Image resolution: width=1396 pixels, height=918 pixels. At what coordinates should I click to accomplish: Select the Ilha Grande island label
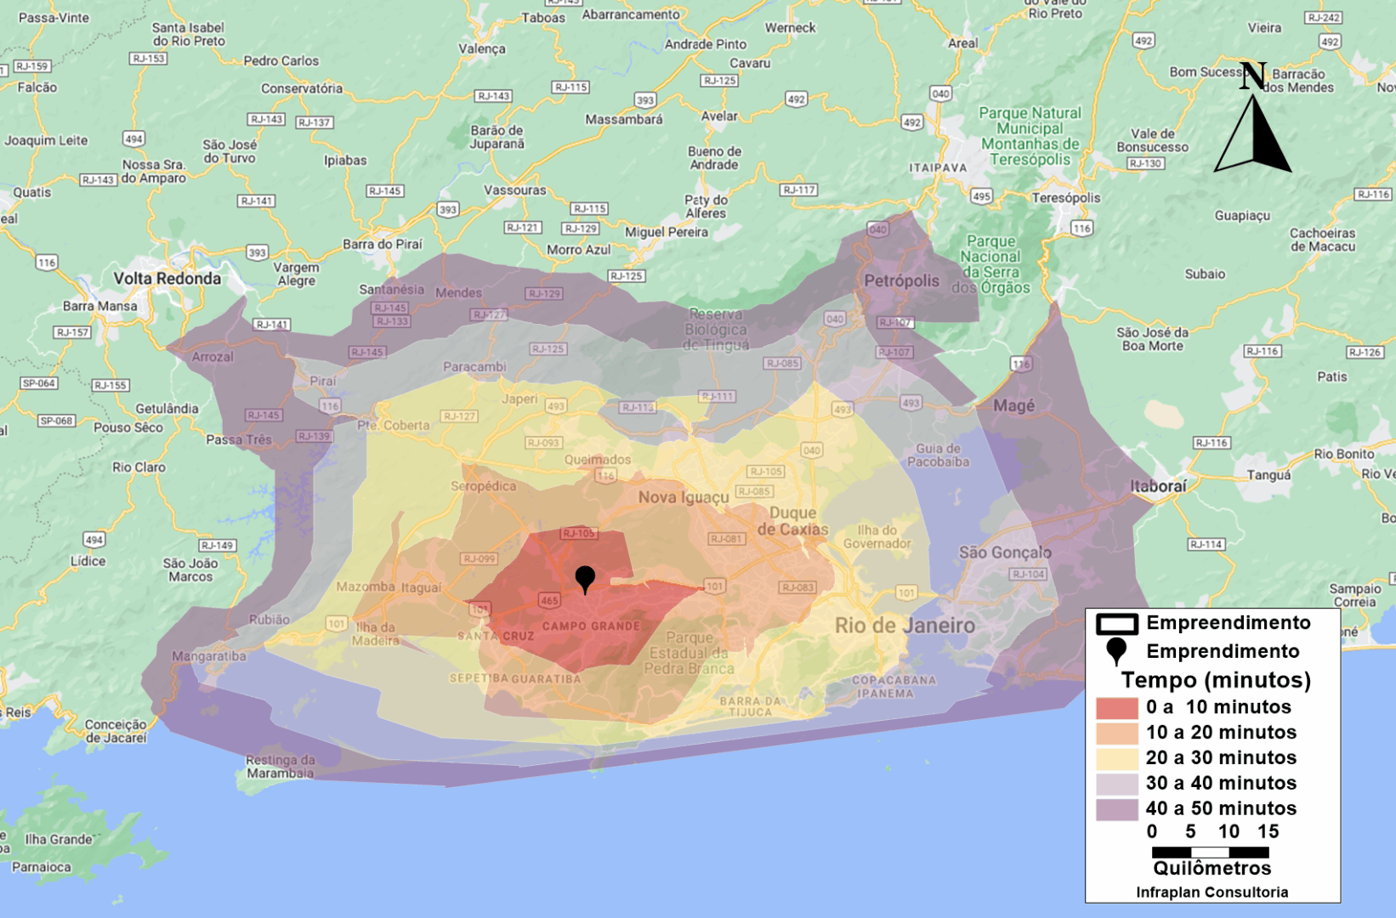tap(59, 840)
